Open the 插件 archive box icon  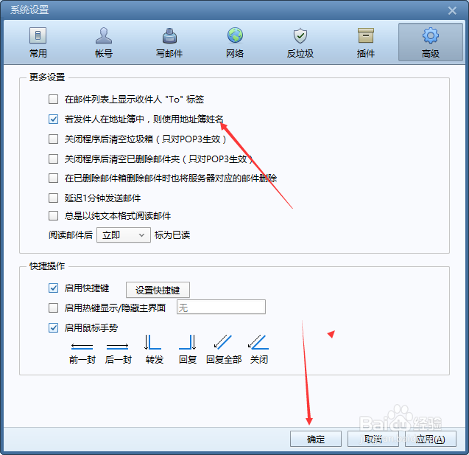coord(366,35)
